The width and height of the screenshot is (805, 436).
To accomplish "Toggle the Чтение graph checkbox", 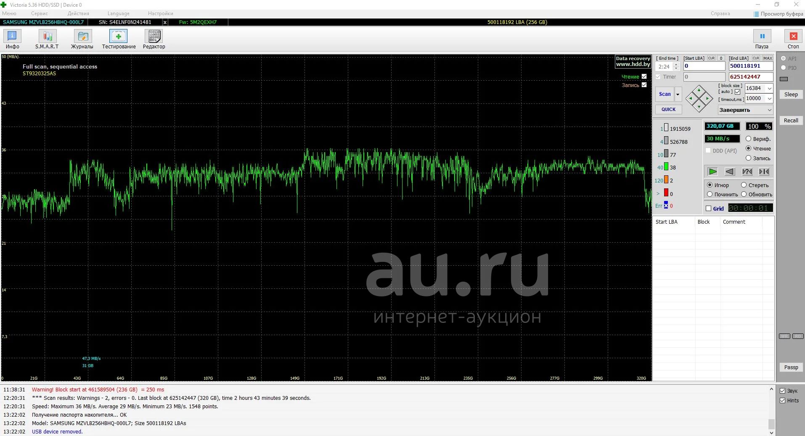I will (x=644, y=77).
